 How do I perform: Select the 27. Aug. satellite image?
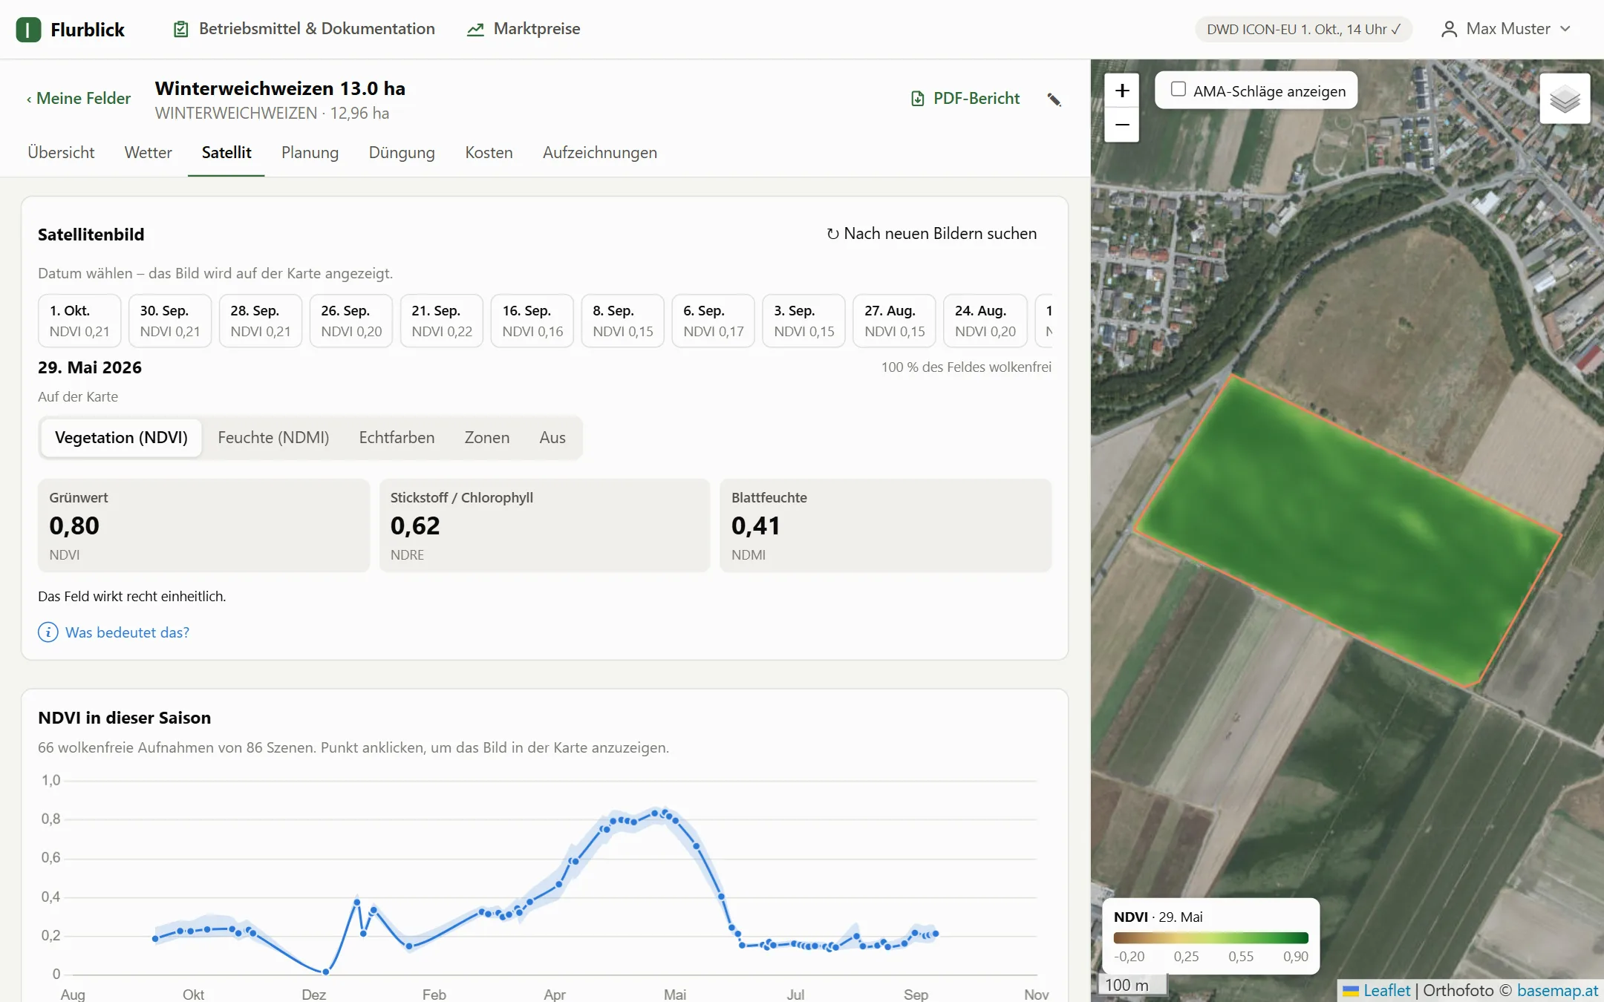pyautogui.click(x=895, y=321)
